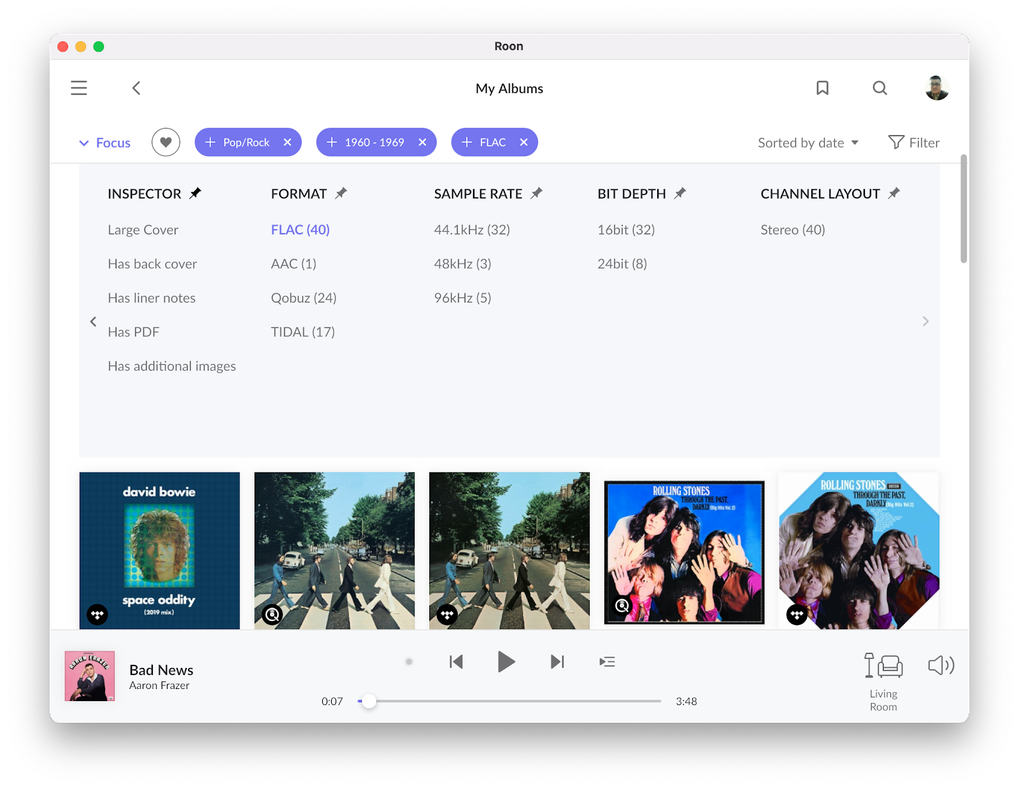Click TIDAL badge on second Abbey Road
Image resolution: width=1019 pixels, height=789 pixels.
(x=447, y=615)
